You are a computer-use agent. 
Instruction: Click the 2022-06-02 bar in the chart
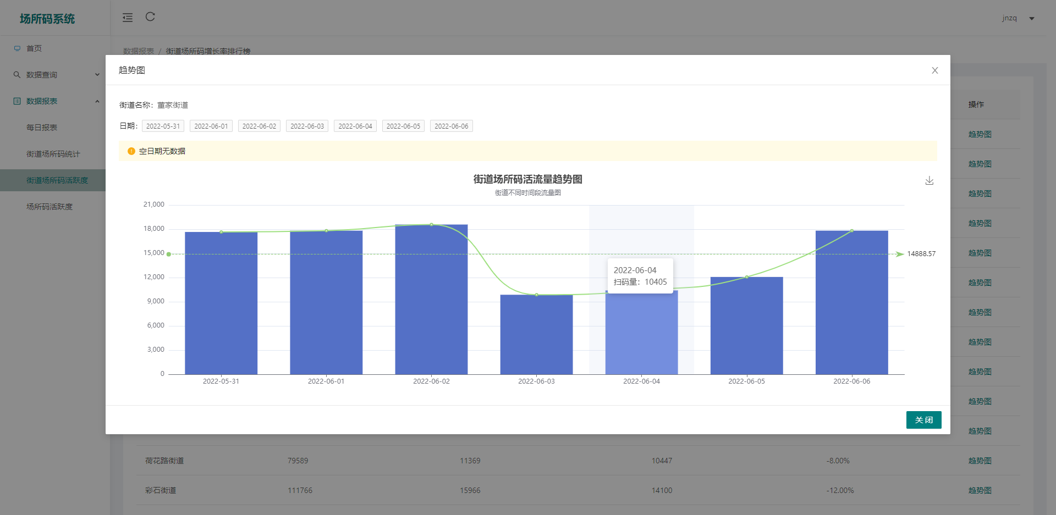(431, 300)
